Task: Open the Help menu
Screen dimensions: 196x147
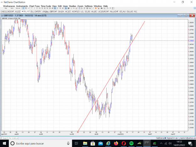Action: (105, 6)
